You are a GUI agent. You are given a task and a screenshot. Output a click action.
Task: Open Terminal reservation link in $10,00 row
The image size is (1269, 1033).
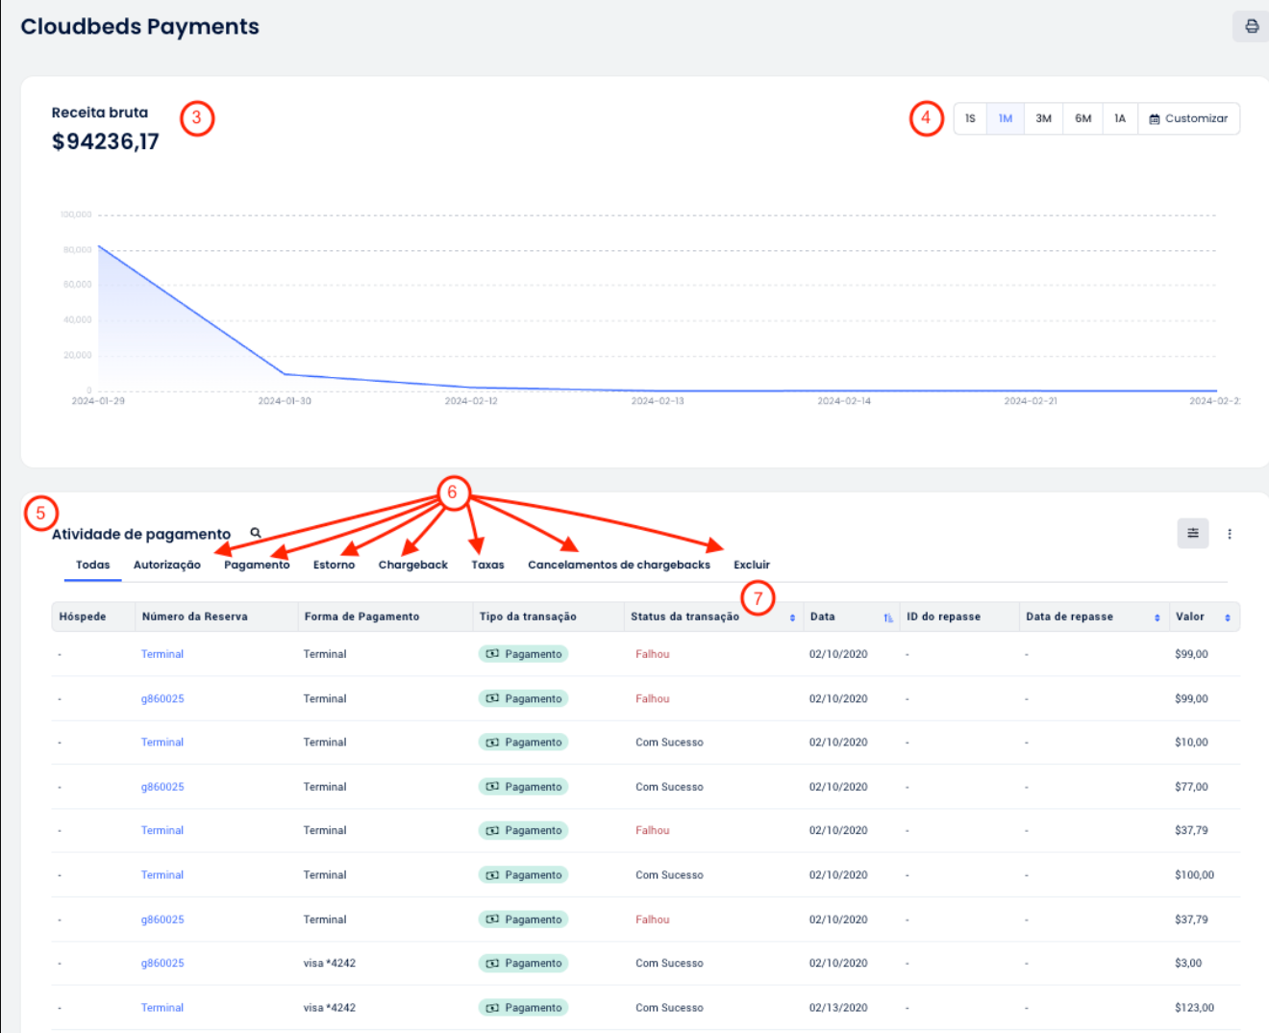click(162, 743)
